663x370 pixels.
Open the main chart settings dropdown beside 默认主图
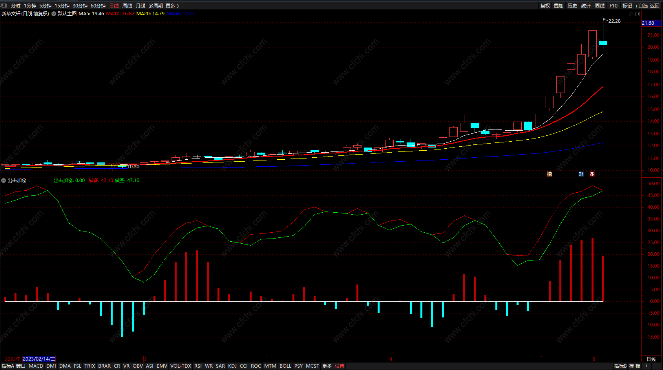pos(54,14)
